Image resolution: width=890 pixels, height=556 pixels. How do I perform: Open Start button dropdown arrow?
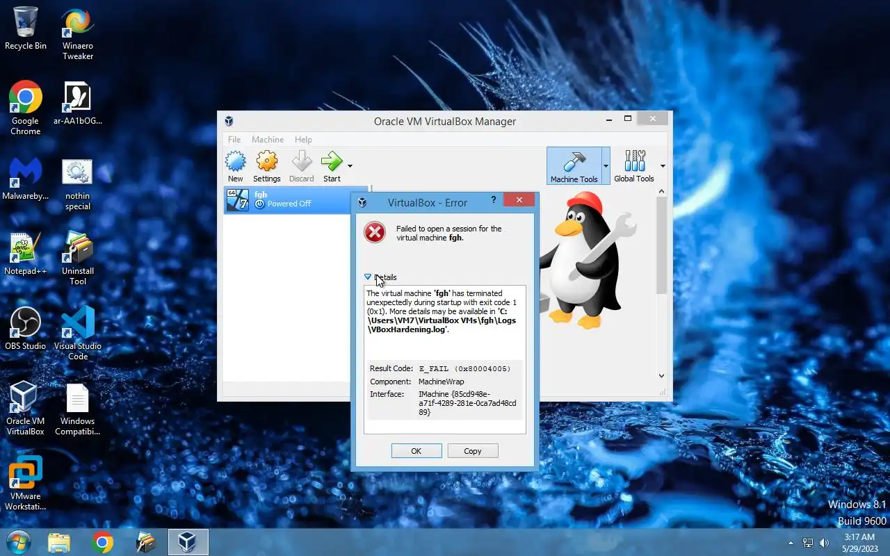[x=350, y=166]
